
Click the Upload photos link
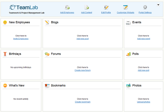[143, 102]
